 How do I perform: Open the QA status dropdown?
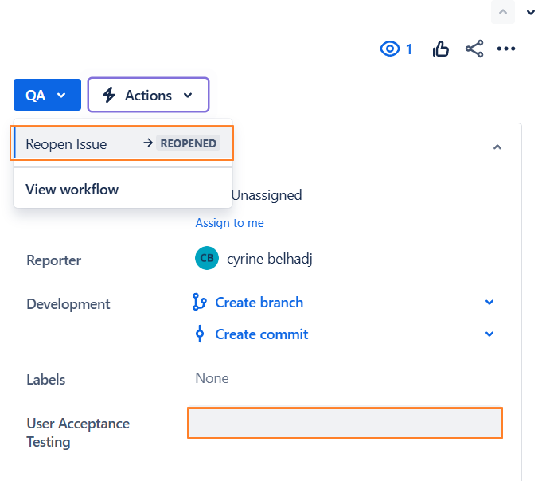coord(47,95)
